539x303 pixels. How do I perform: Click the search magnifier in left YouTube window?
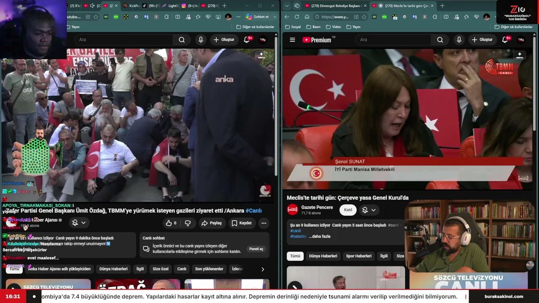[x=181, y=40]
